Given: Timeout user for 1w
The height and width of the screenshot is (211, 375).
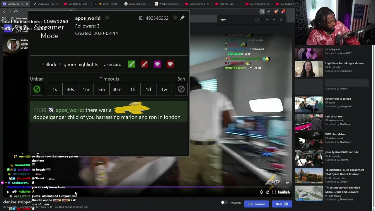Looking at the screenshot, I should 164,89.
